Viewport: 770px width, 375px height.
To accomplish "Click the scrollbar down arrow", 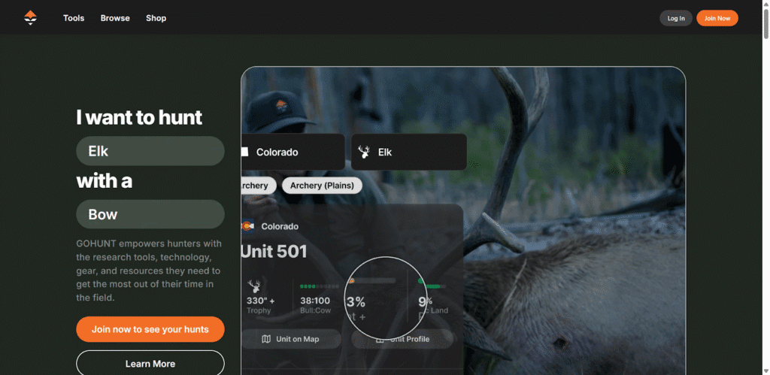I will click(x=765, y=370).
